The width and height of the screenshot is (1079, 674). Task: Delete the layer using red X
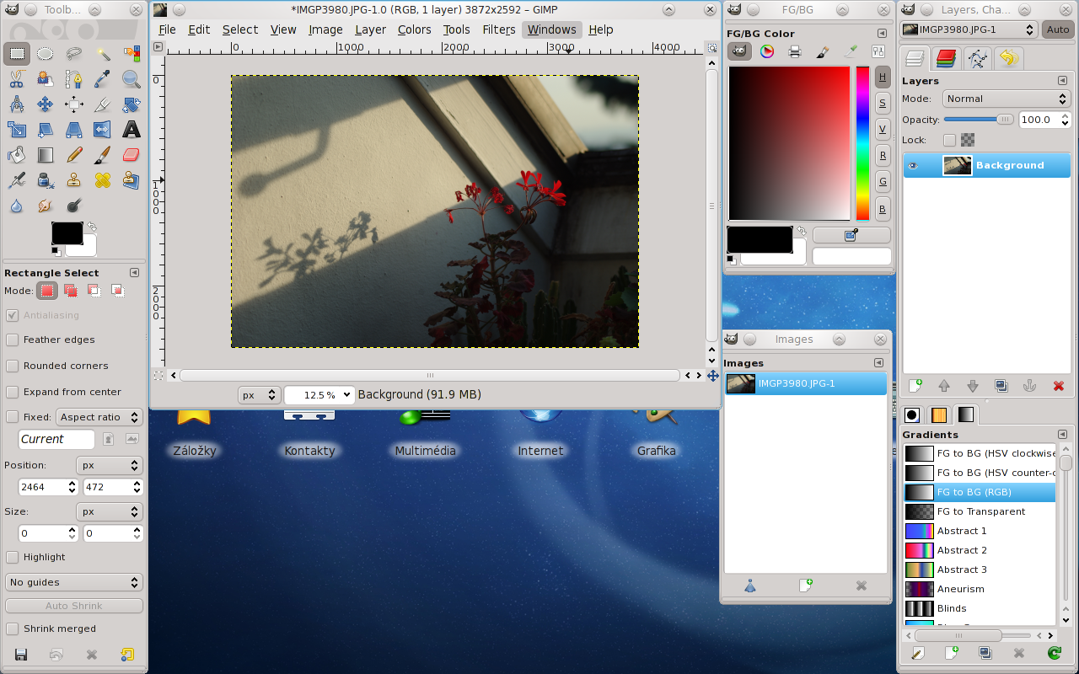point(1059,386)
